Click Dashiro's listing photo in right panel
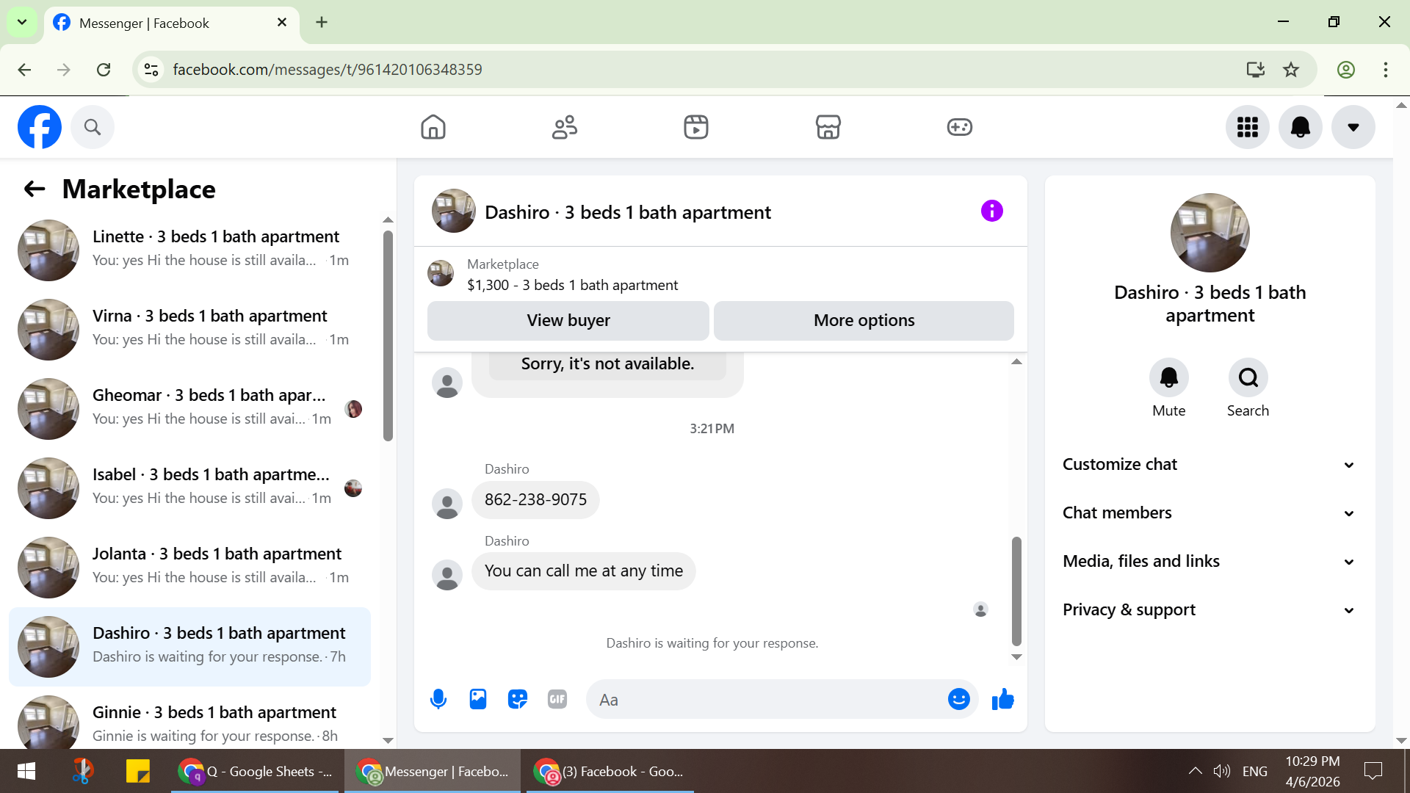The image size is (1410, 793). (x=1210, y=233)
